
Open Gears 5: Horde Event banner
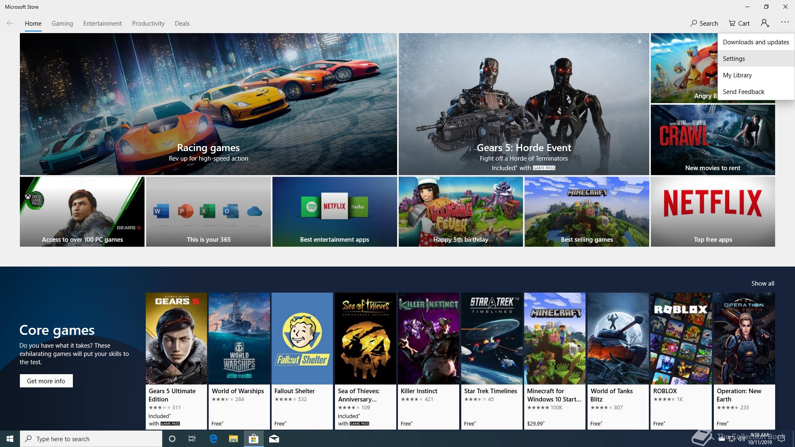[524, 104]
